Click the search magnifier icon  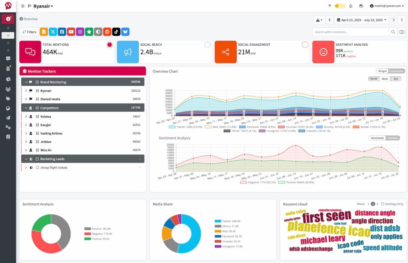pos(393,32)
